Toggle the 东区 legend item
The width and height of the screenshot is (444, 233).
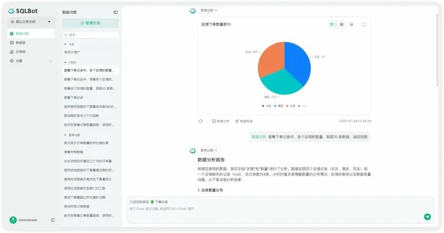[x=291, y=106]
